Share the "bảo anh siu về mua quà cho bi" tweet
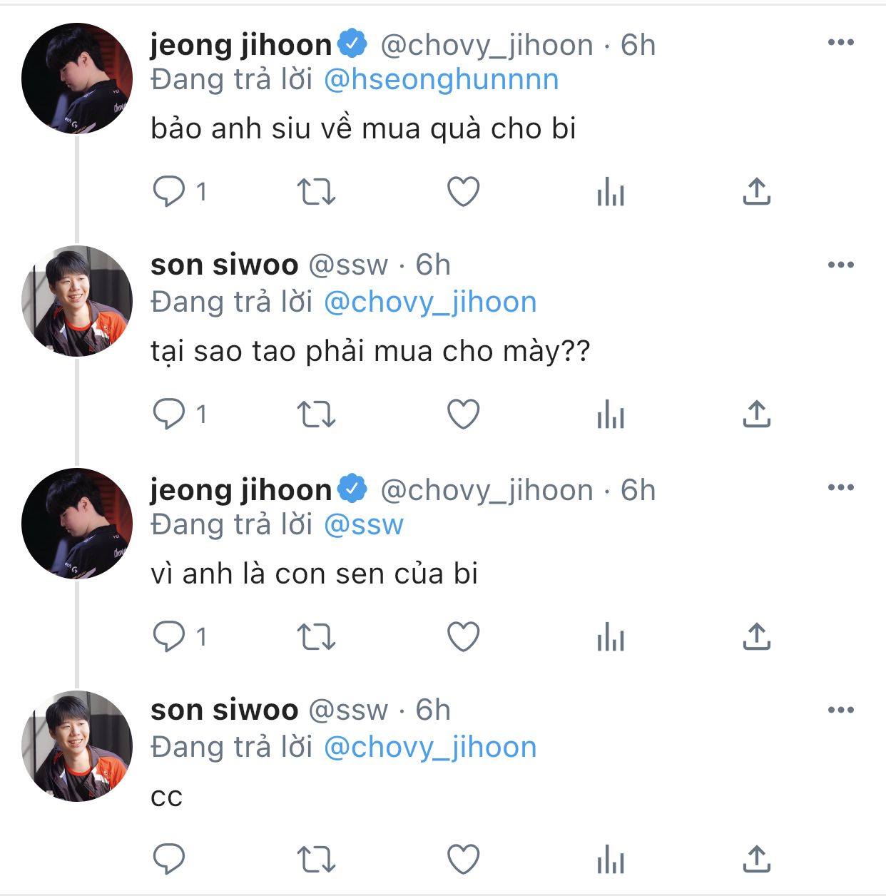This screenshot has height=896, width=886. [x=757, y=191]
